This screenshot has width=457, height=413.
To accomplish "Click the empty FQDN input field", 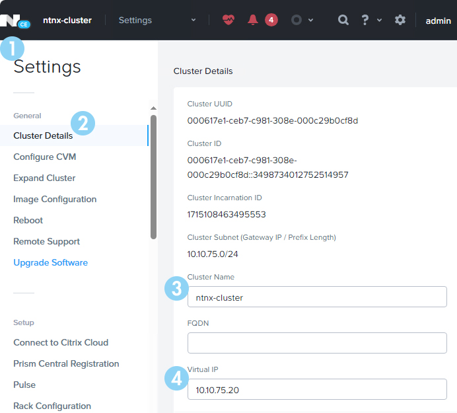I will coord(317,343).
